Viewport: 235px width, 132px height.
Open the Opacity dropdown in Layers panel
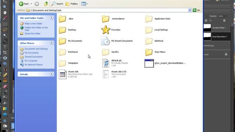click(x=226, y=16)
